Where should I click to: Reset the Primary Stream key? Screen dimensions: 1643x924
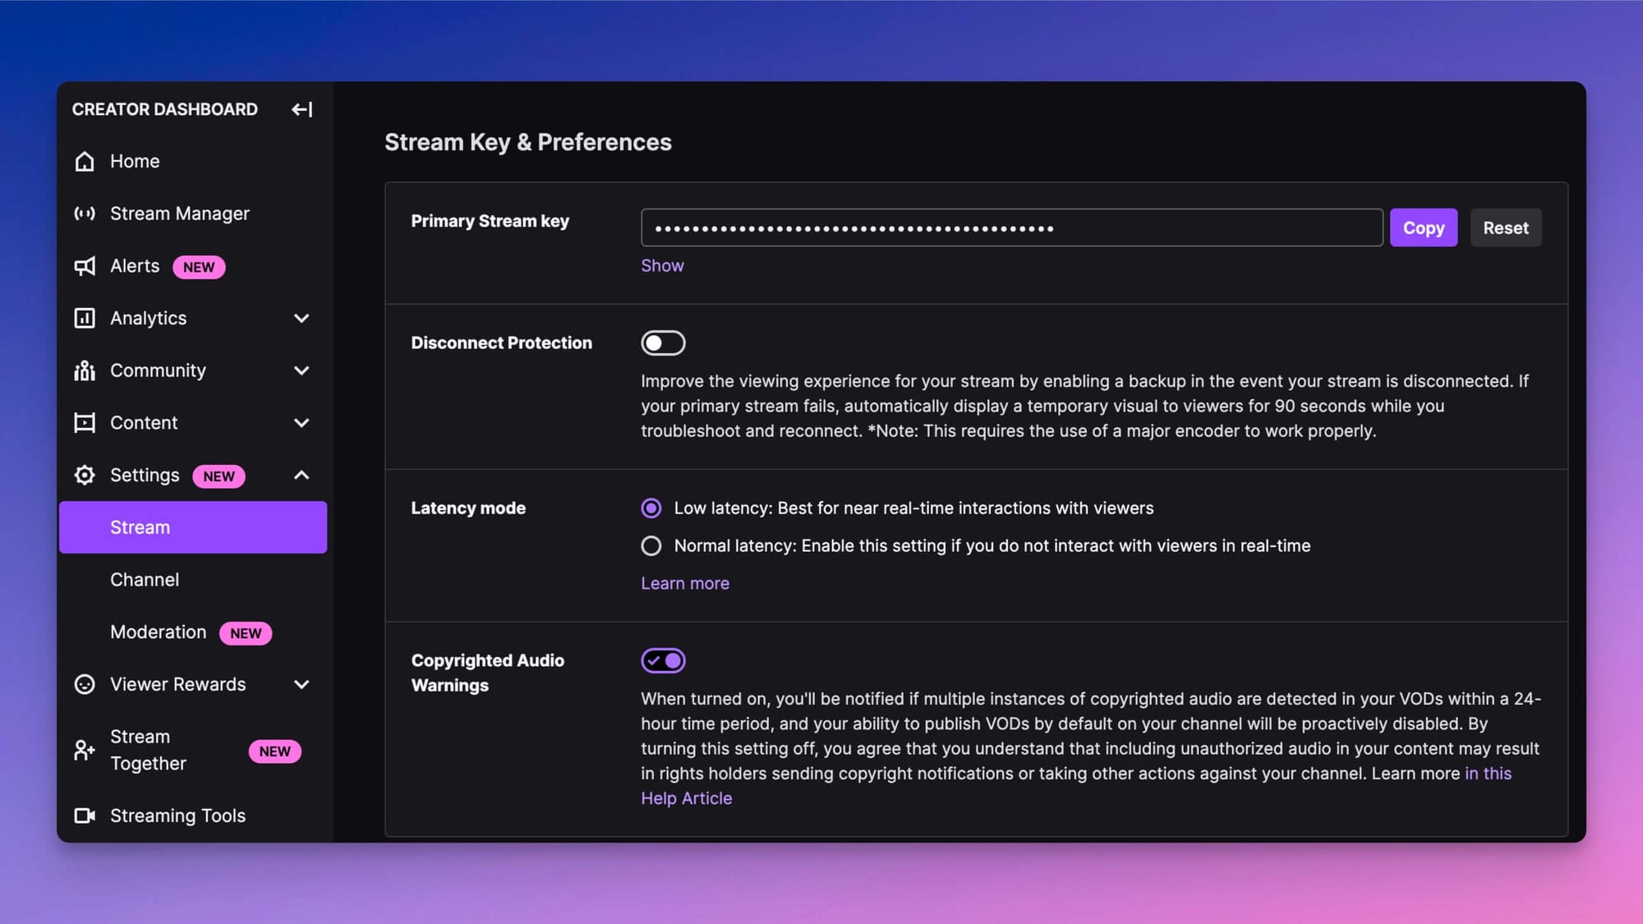click(1505, 227)
